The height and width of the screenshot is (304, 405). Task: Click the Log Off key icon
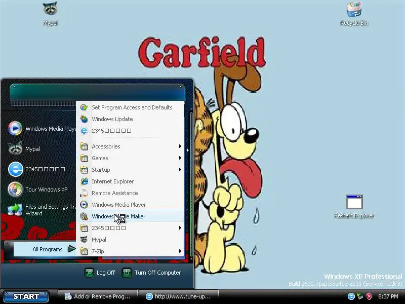tap(89, 273)
